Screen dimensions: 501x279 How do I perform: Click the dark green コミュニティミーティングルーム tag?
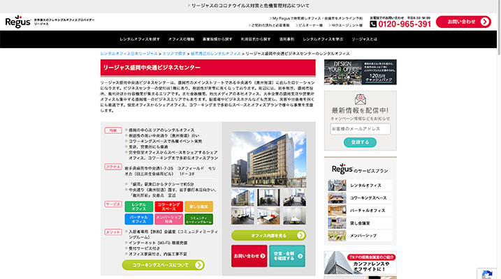pyautogui.click(x=198, y=219)
